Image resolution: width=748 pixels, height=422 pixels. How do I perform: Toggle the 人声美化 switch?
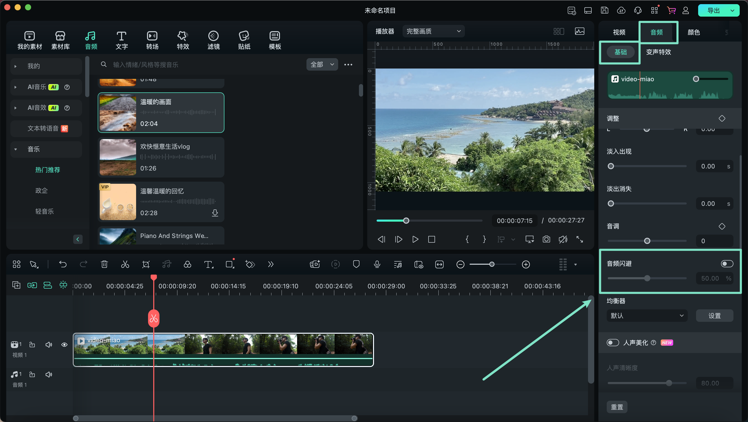tap(612, 342)
